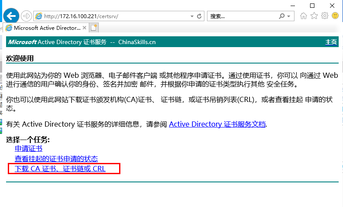The width and height of the screenshot is (343, 207).
Task: Click the 欢迎使用 heading
Action: coord(20,58)
